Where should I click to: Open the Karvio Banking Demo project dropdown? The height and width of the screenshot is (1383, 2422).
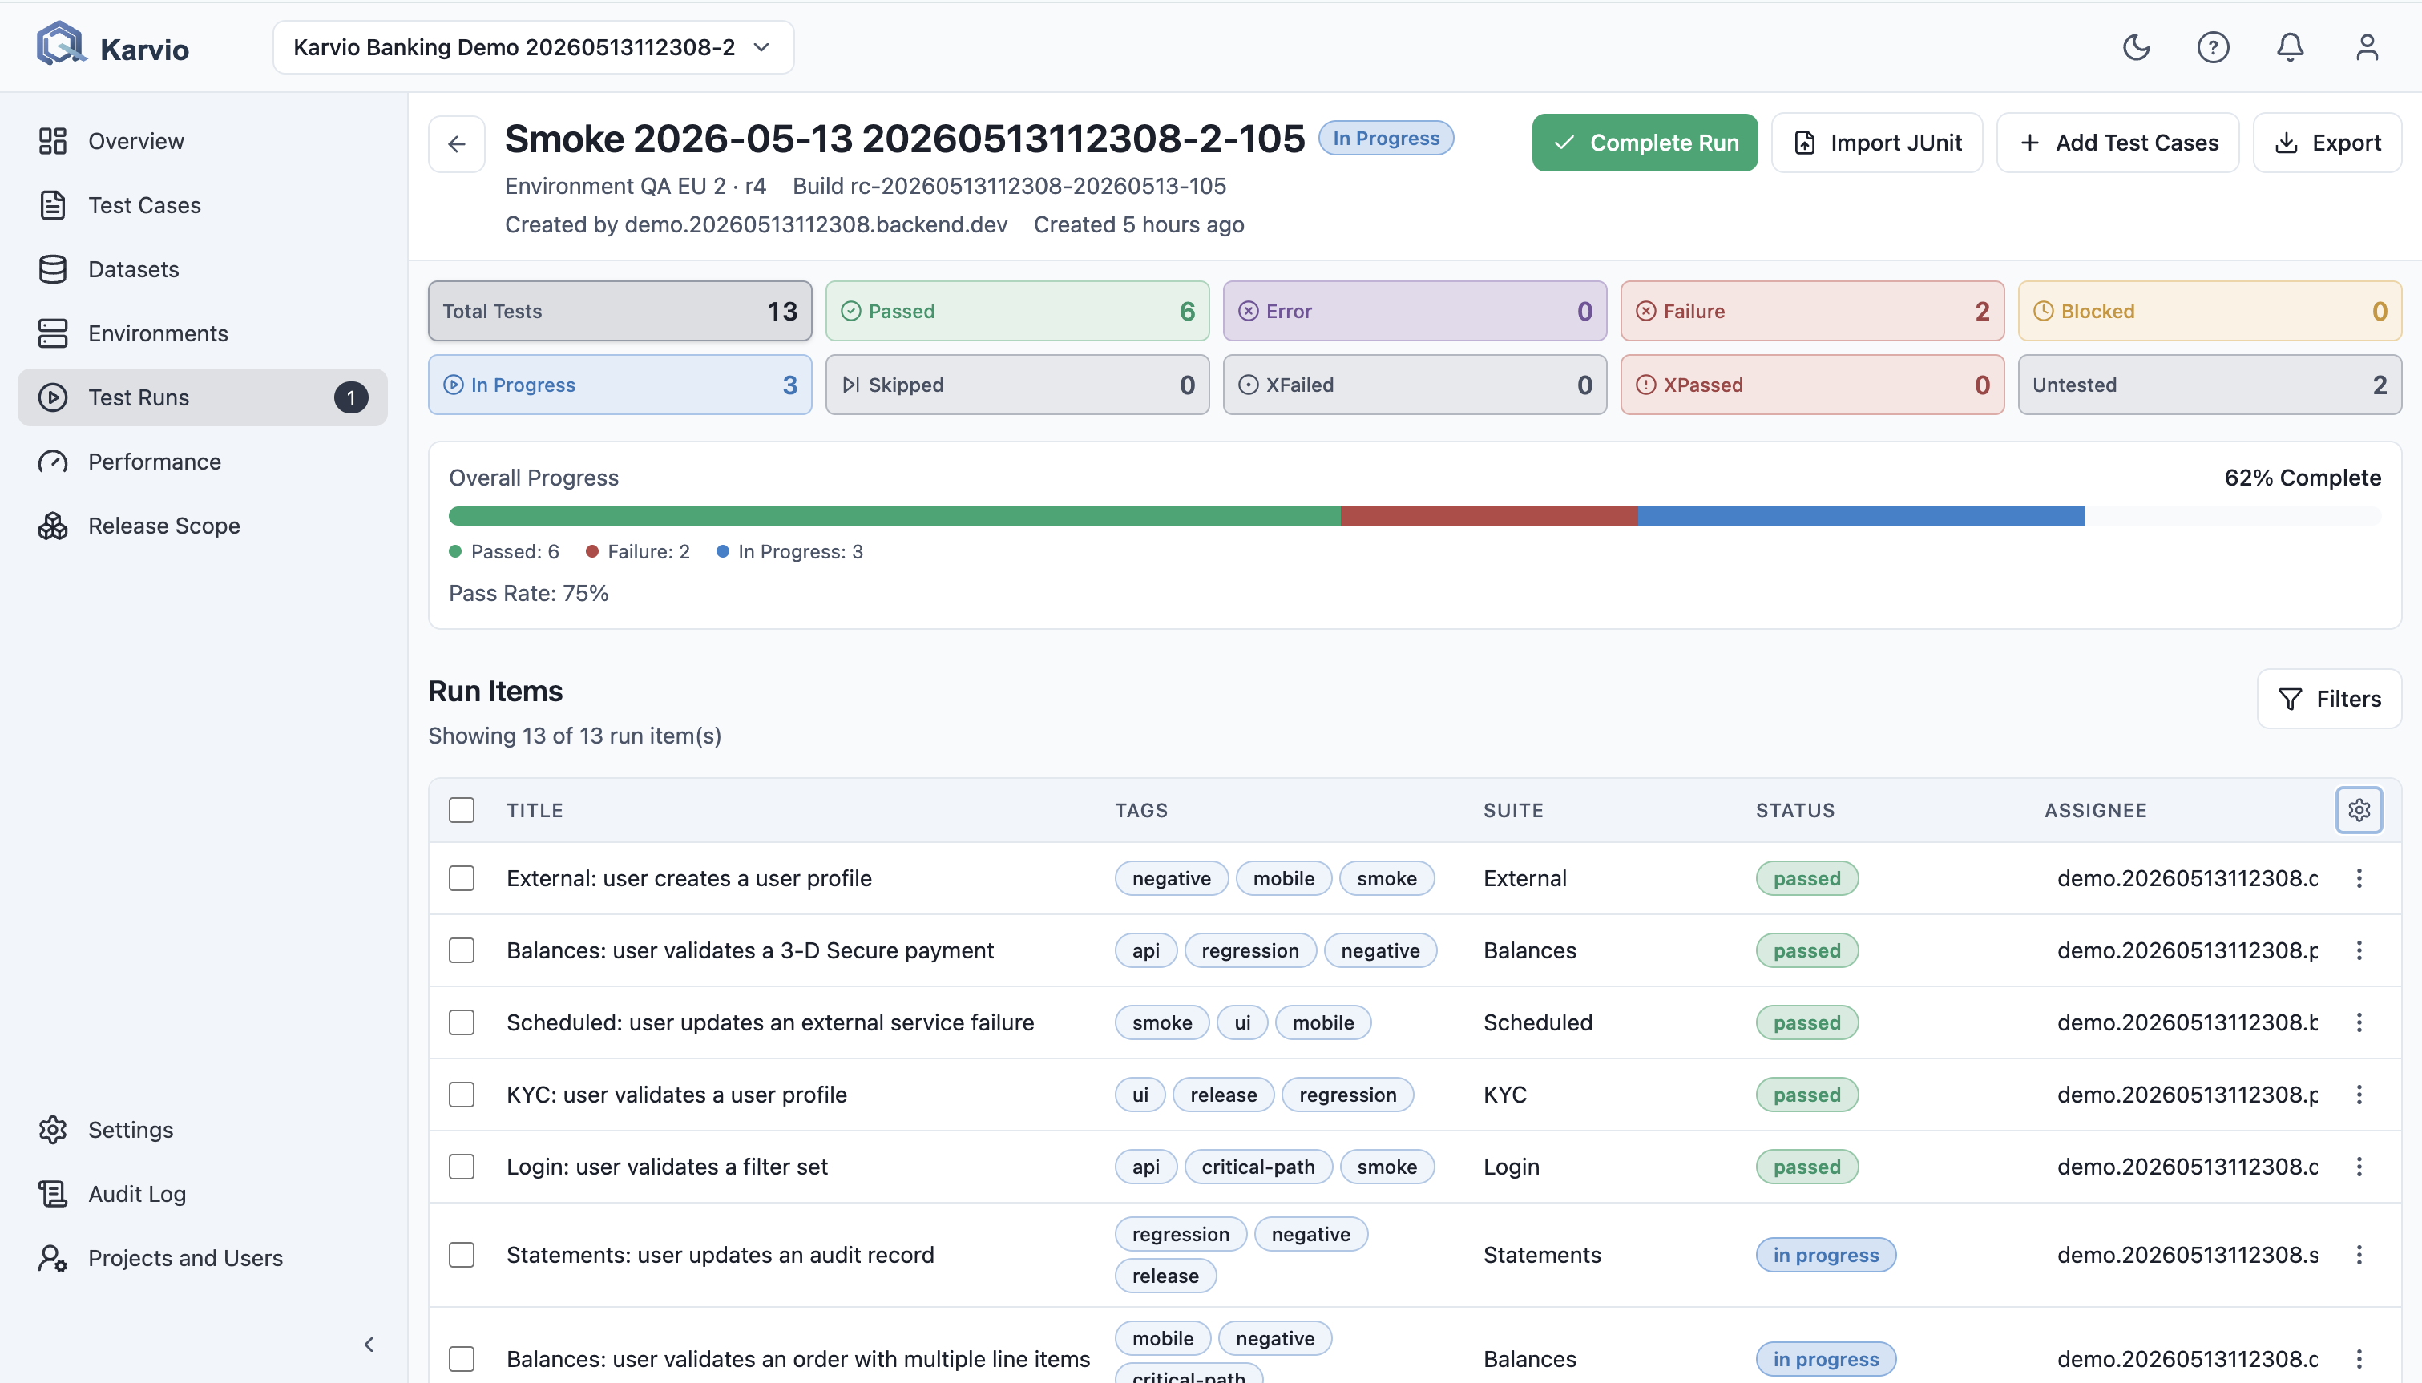click(x=533, y=47)
